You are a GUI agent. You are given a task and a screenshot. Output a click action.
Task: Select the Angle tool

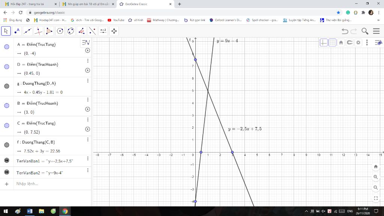point(81,31)
